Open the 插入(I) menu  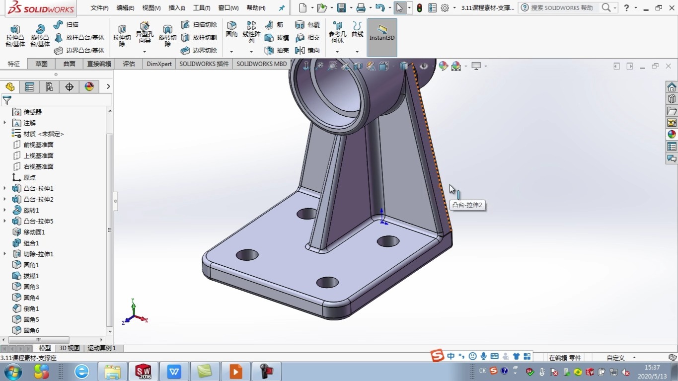(x=177, y=8)
